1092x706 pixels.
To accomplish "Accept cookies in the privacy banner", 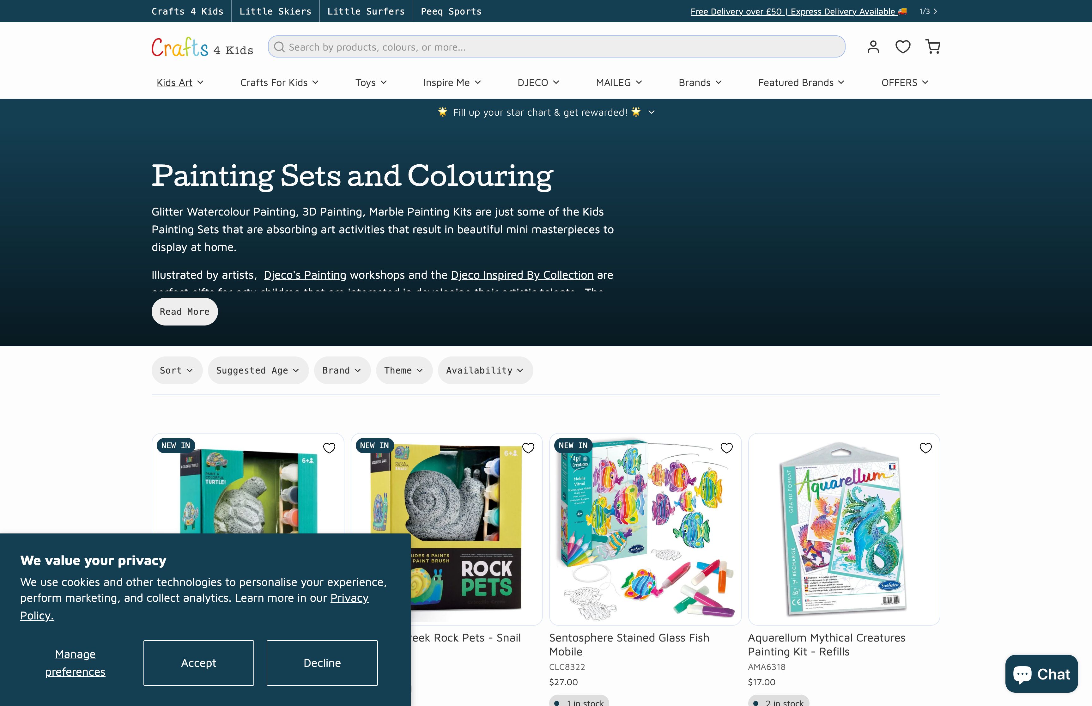I will click(198, 663).
